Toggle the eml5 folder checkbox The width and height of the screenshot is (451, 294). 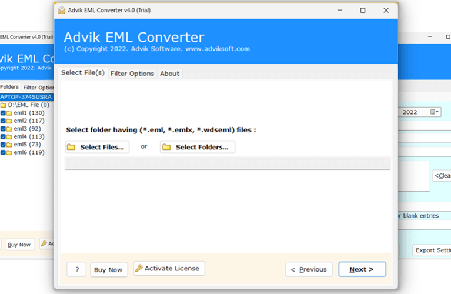3,145
